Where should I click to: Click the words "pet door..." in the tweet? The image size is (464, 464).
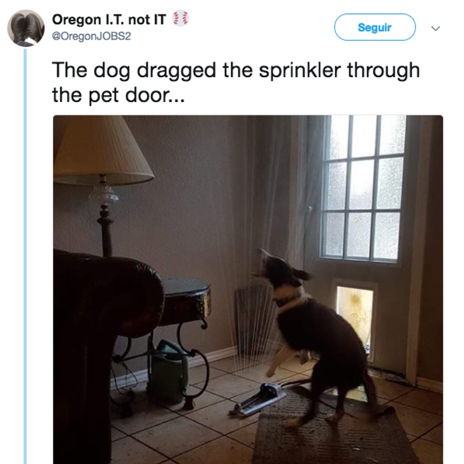[x=136, y=96]
